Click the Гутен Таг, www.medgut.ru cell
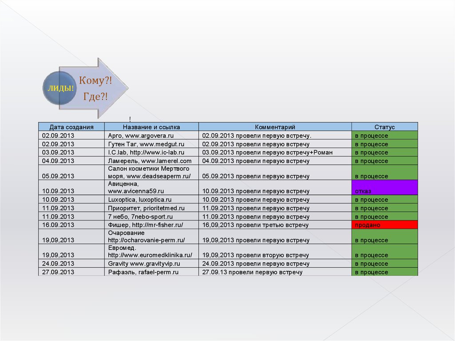 point(152,144)
